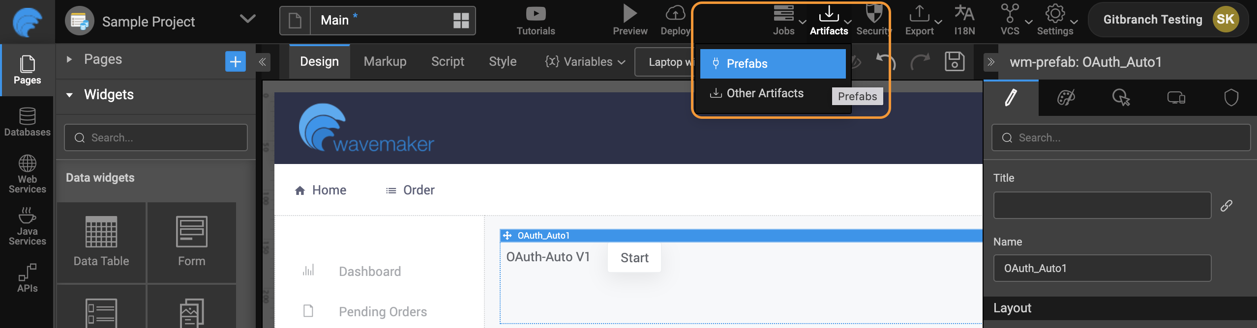Collapse the Widgets section
1257x328 pixels.
[x=70, y=95]
